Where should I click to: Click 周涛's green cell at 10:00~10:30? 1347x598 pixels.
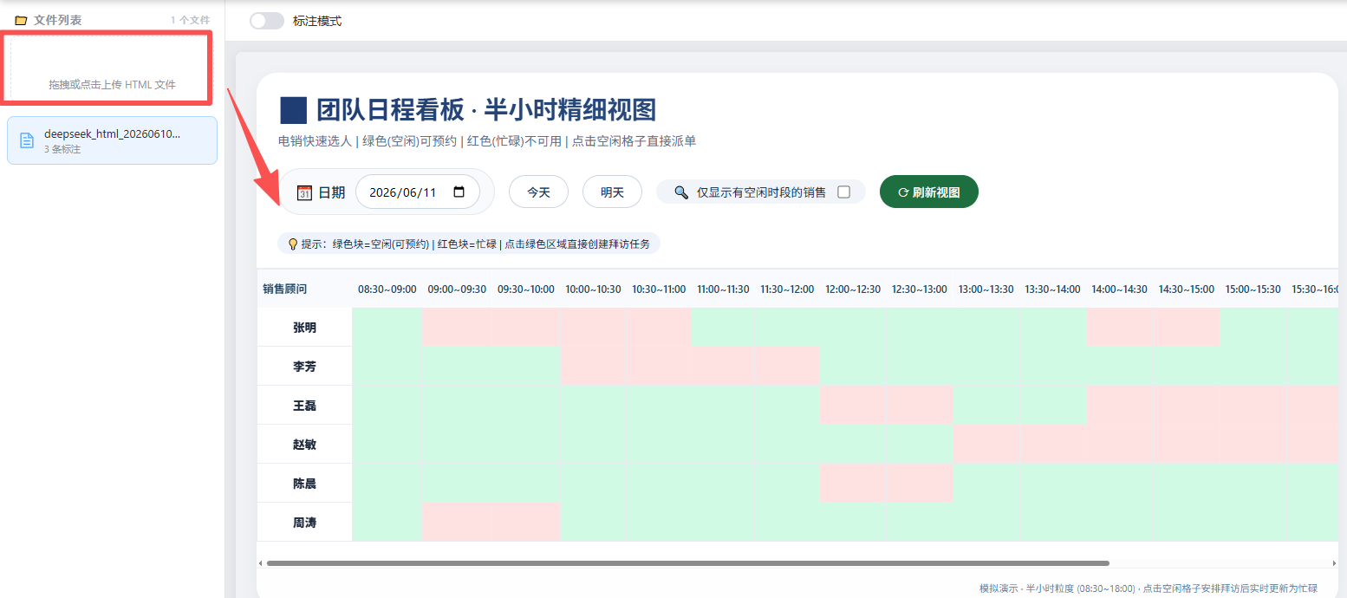click(x=593, y=523)
